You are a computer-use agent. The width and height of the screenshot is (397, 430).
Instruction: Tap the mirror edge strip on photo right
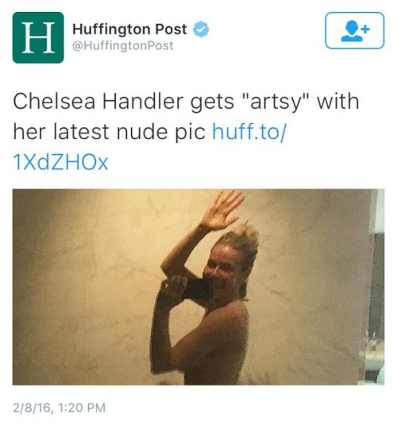coord(376,287)
